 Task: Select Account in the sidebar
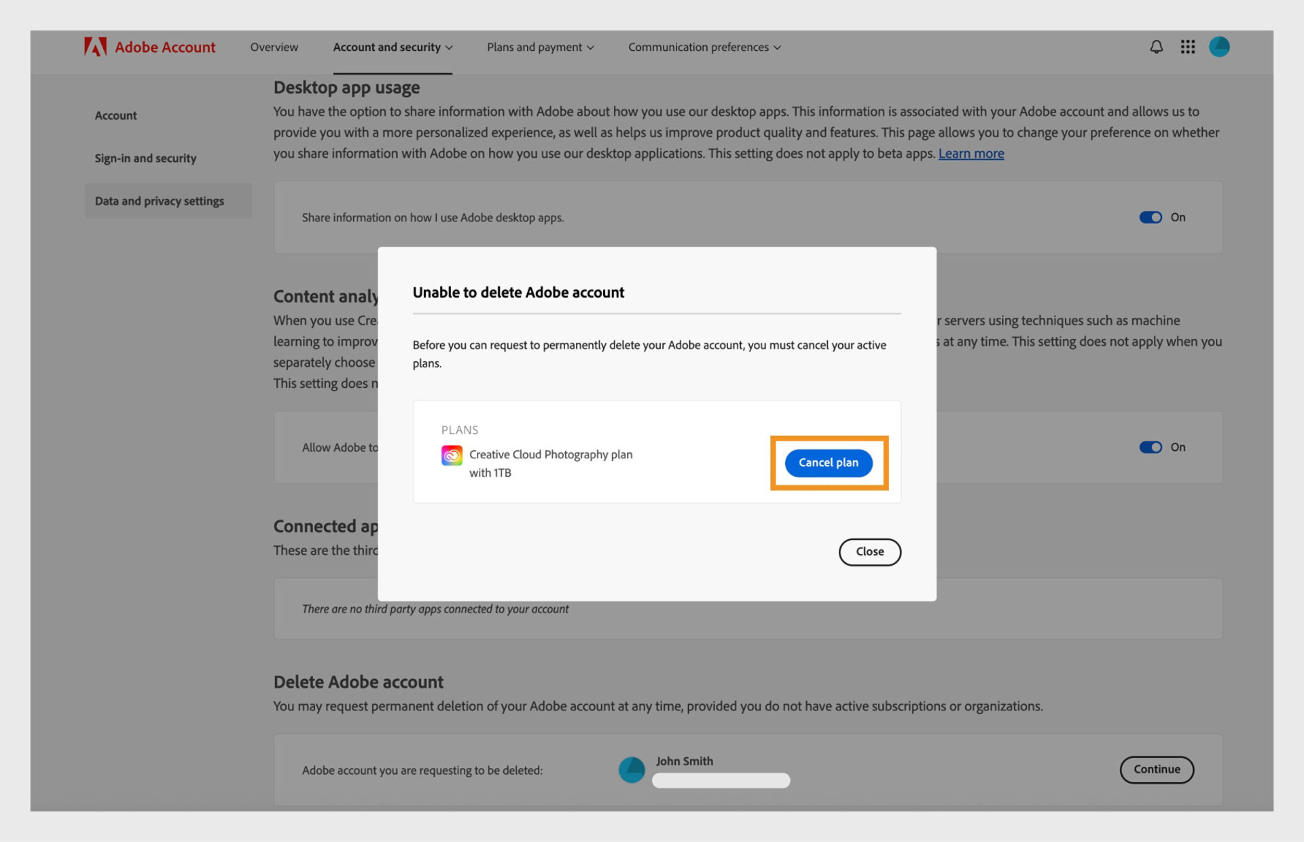pyautogui.click(x=115, y=115)
